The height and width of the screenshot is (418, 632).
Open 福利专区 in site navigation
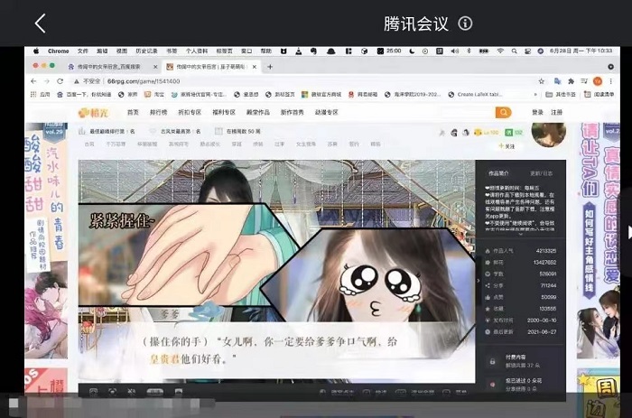[224, 113]
